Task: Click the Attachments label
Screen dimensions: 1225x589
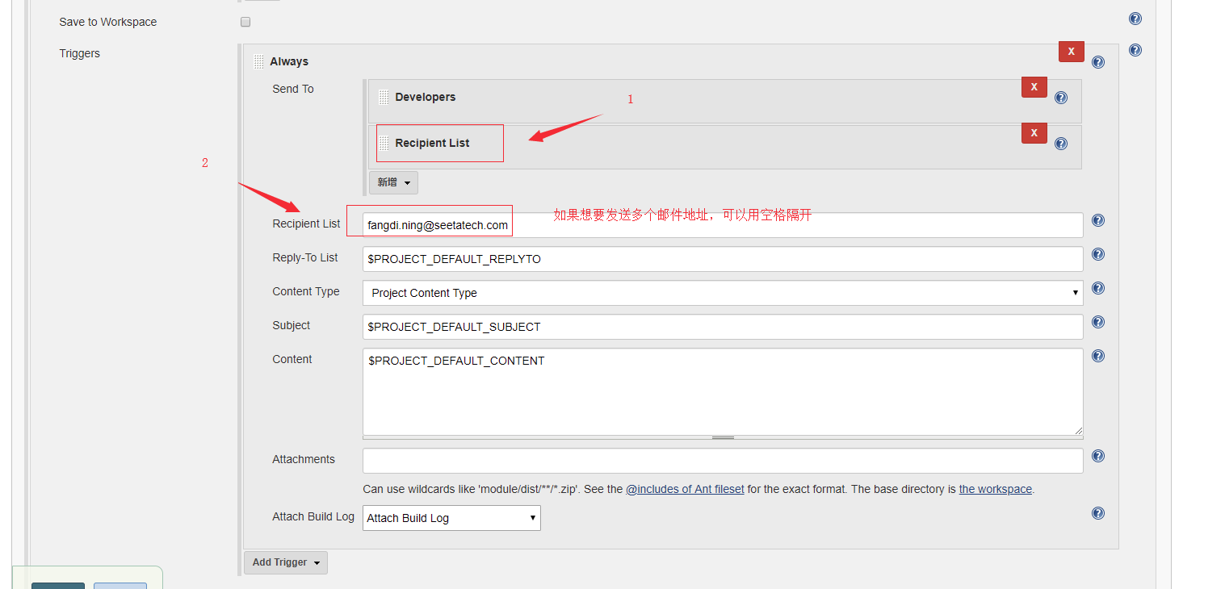Action: tap(304, 459)
